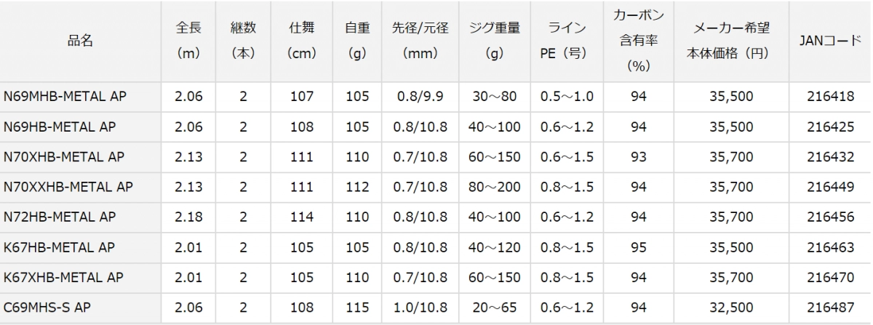Click the N70XXHB-METAL AP product cell
The image size is (873, 325).
click(68, 188)
